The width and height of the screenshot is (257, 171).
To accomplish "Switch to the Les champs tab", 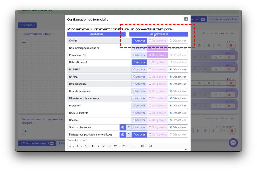I will 96,34.
